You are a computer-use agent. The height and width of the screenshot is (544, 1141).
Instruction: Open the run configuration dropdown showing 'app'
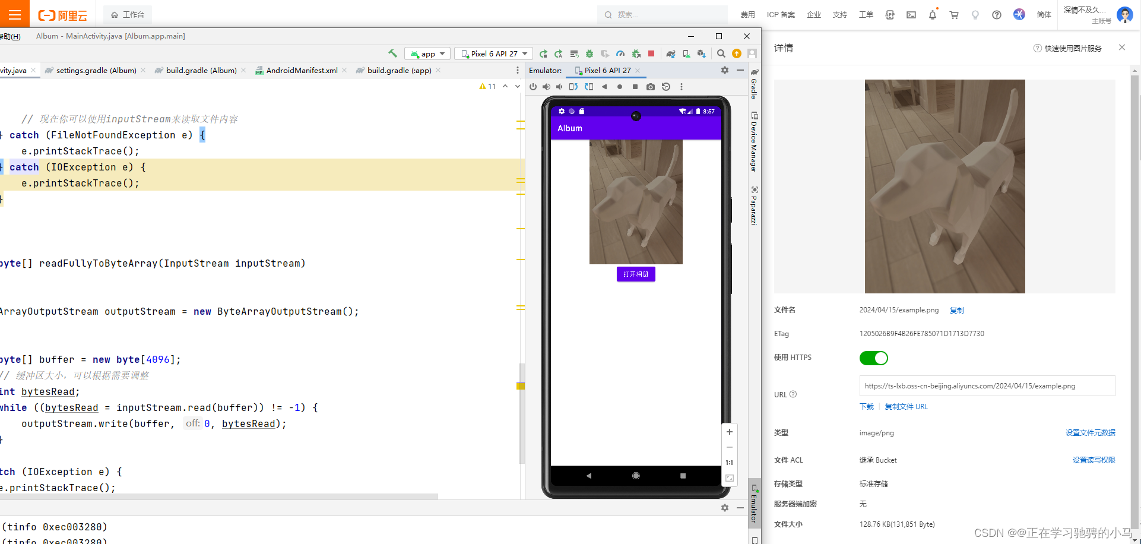tap(426, 53)
